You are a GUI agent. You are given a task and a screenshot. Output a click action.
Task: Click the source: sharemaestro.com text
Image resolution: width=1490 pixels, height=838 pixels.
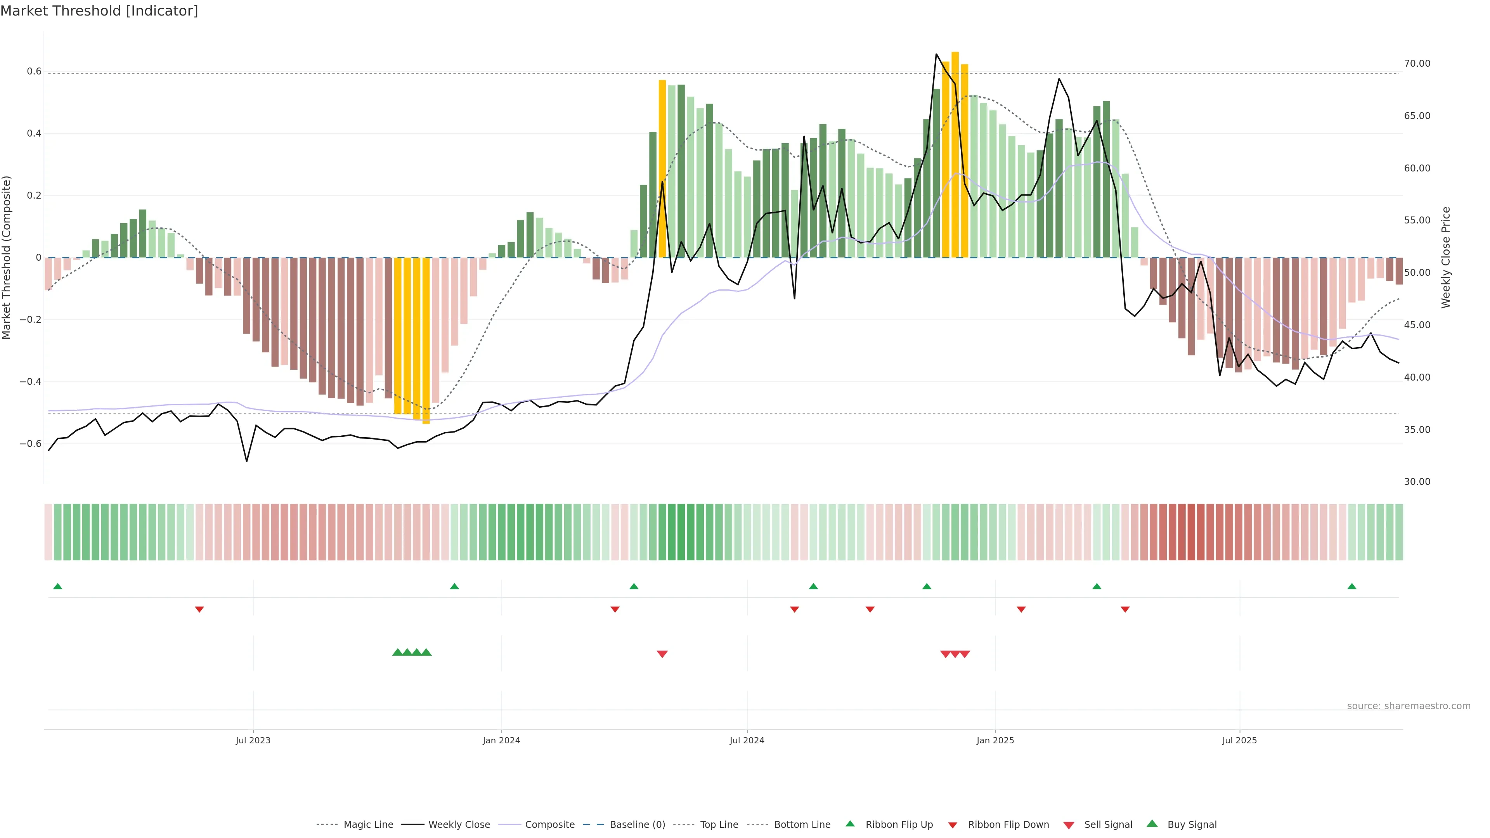click(1409, 706)
